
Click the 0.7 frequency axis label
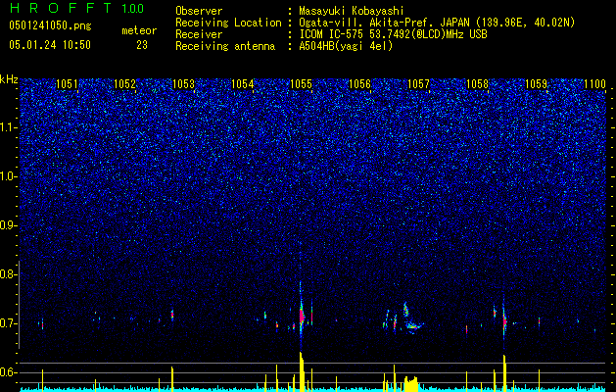(9, 323)
